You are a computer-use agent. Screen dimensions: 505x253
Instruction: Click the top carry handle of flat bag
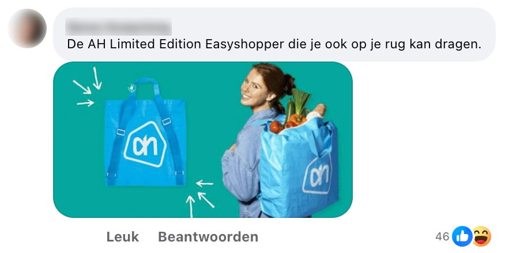coord(145,87)
